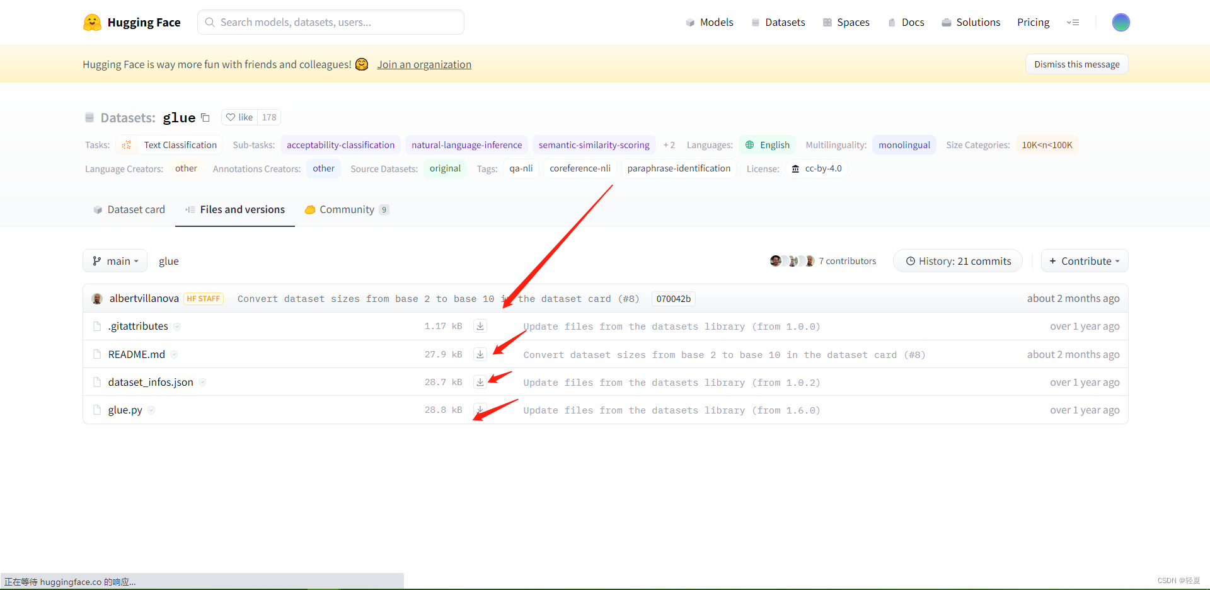The height and width of the screenshot is (590, 1210).
Task: Open the Pricing page
Action: [1034, 22]
